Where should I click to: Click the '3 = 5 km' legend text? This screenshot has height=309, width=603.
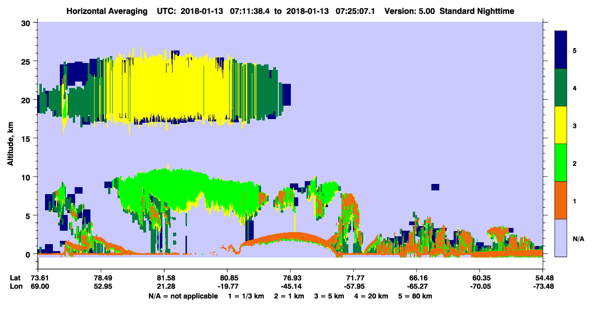pyautogui.click(x=329, y=296)
